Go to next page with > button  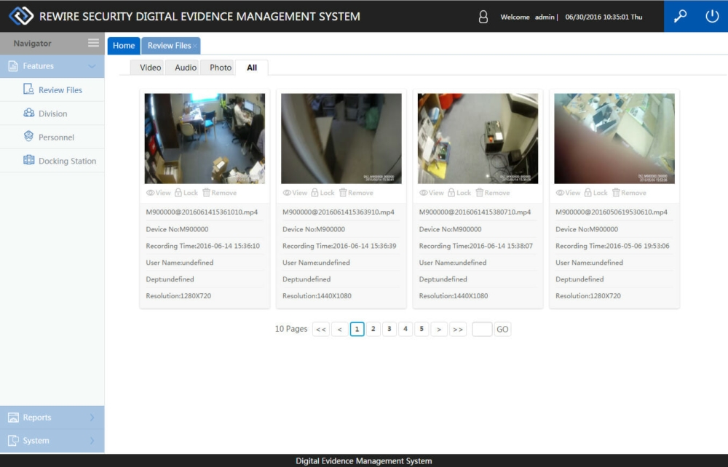pyautogui.click(x=439, y=330)
